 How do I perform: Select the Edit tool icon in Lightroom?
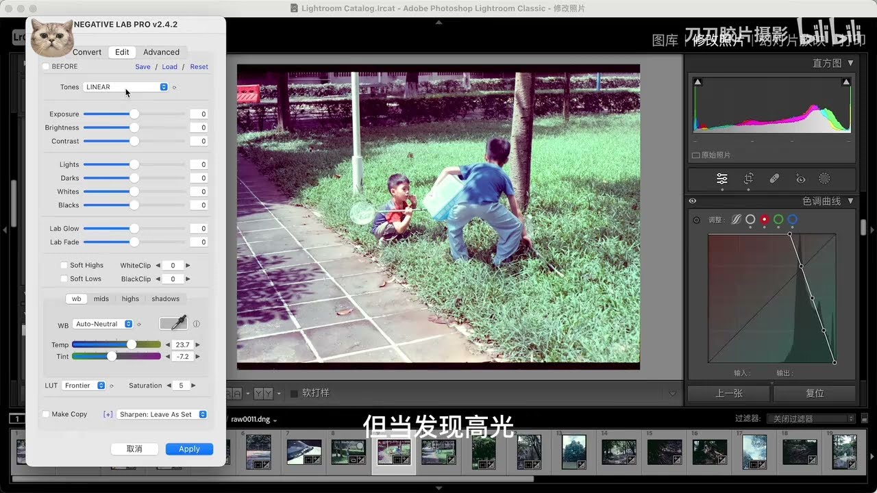click(x=722, y=179)
